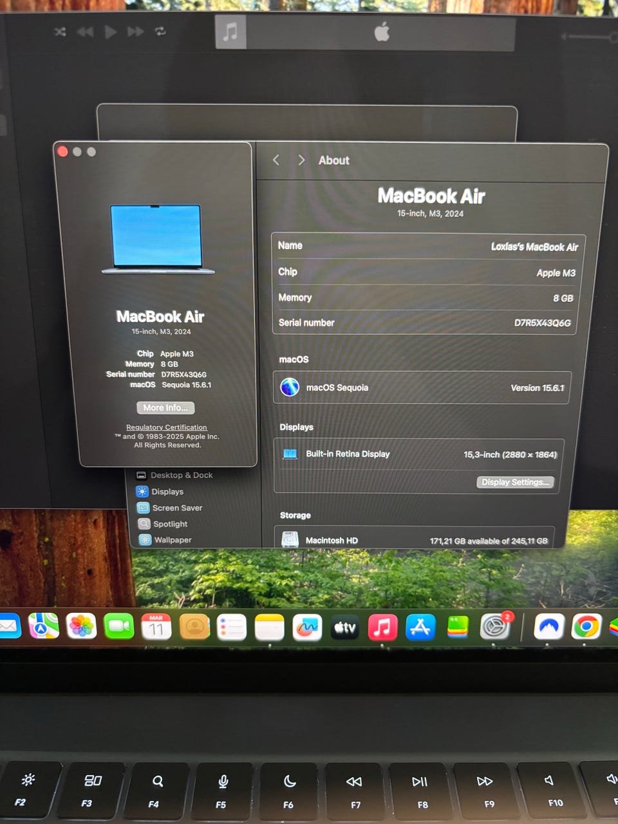The height and width of the screenshot is (824, 618).
Task: Click the Built-in Retina Display icon
Action: 290,454
